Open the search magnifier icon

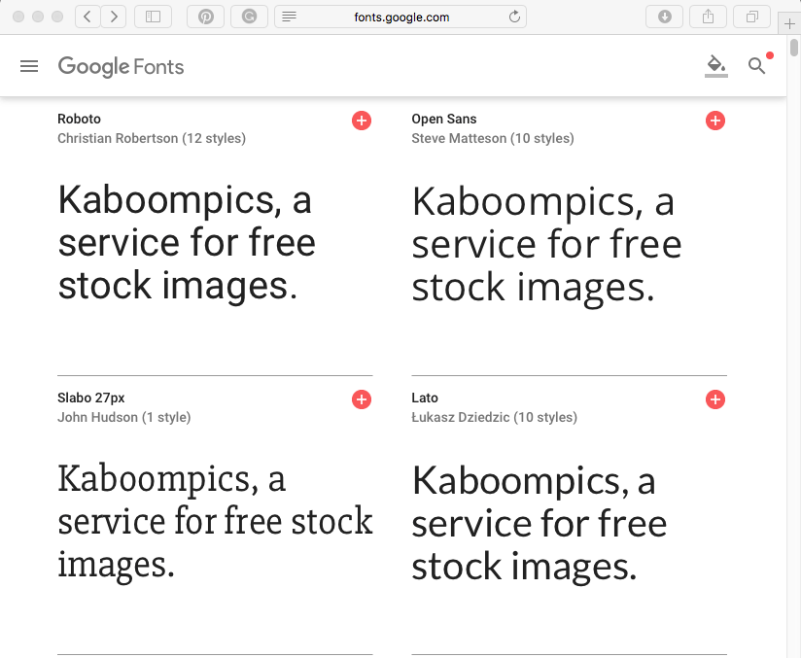pyautogui.click(x=756, y=66)
